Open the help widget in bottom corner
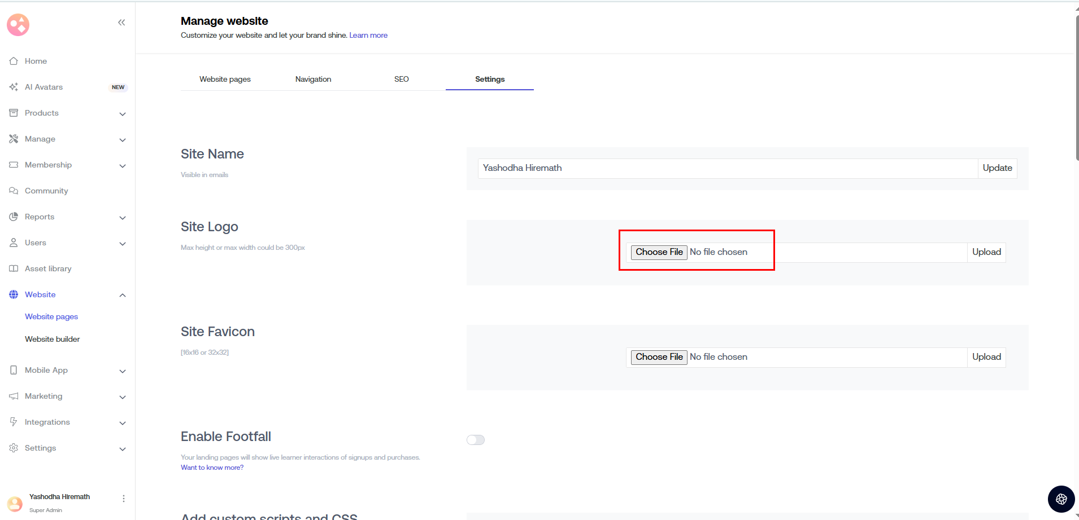 1061,499
